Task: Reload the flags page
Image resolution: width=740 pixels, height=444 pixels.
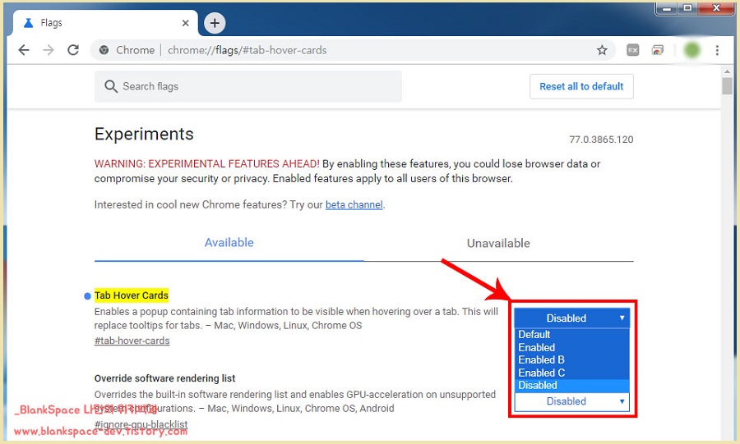Action: click(x=73, y=50)
